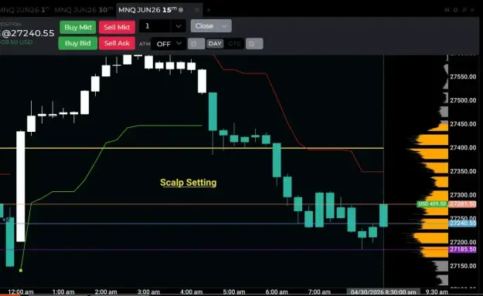Click Close to flatten the position
483x296 pixels.
click(x=204, y=26)
